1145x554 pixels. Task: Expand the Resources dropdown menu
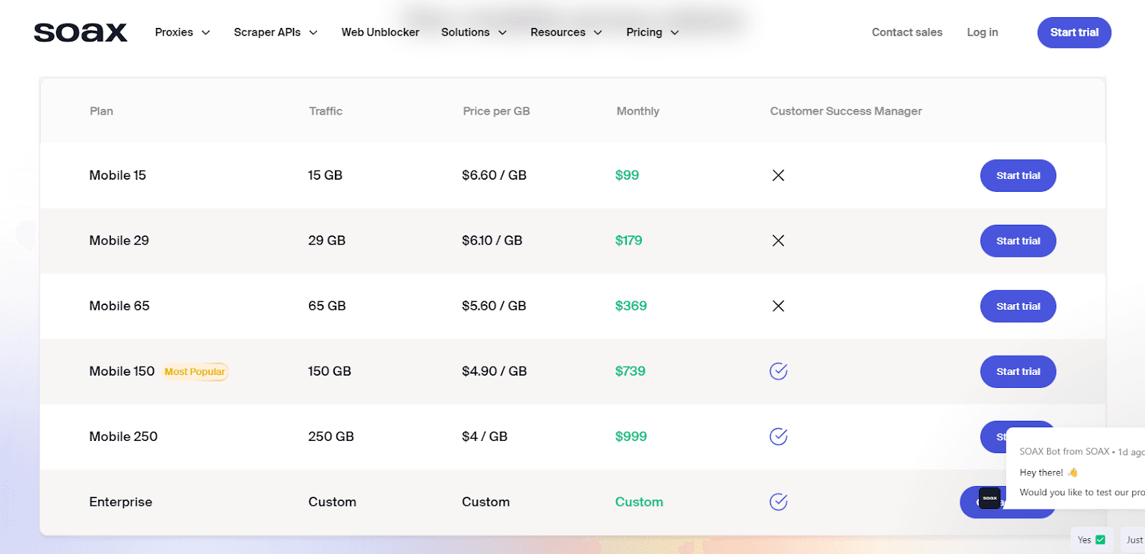(x=566, y=32)
